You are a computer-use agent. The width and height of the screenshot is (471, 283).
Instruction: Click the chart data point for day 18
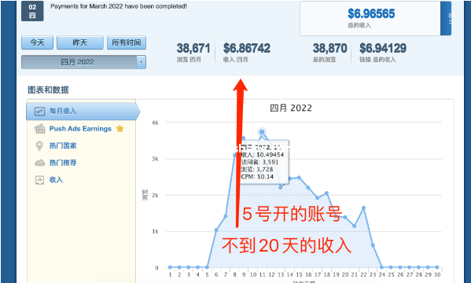click(x=326, y=193)
